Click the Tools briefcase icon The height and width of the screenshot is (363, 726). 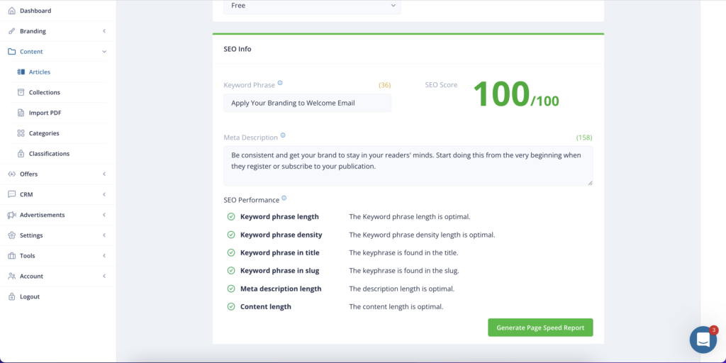tap(12, 255)
